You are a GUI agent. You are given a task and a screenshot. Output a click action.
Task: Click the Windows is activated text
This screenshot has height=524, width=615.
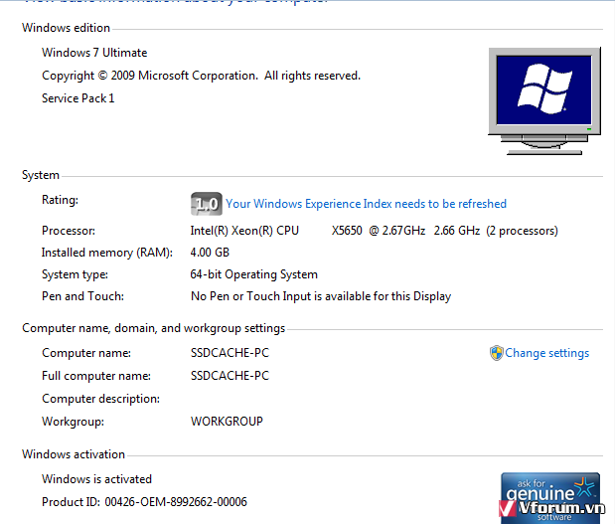click(97, 479)
